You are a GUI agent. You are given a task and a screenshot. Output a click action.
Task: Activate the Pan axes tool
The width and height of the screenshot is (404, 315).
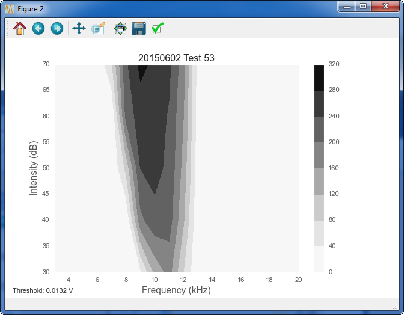pos(79,28)
